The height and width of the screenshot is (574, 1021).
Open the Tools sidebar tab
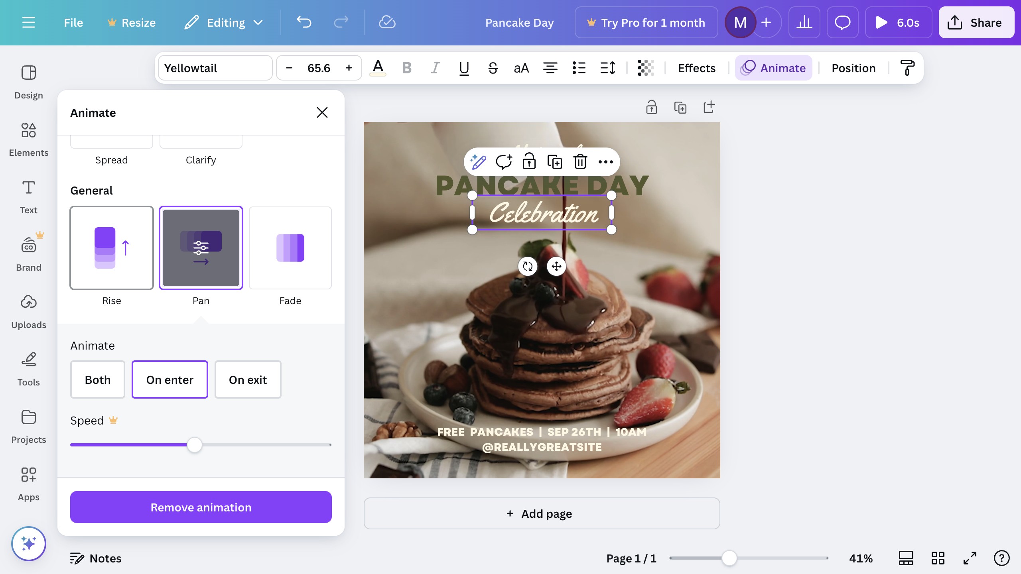pos(28,370)
